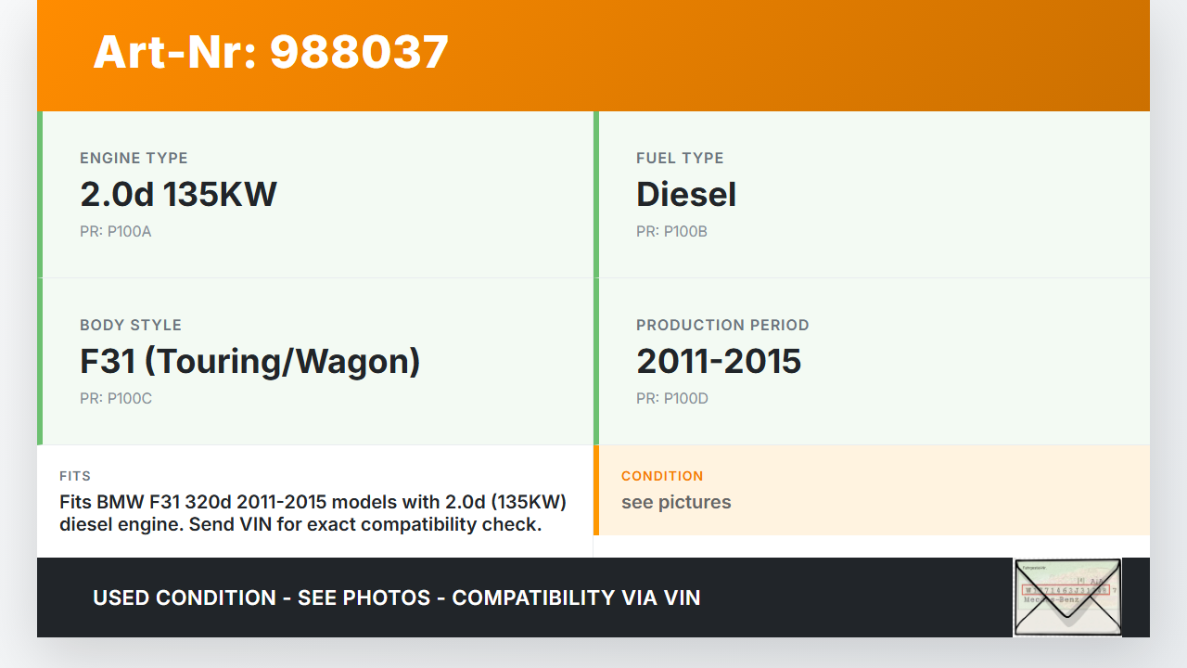This screenshot has height=668, width=1187.
Task: Click the PR: P100B code
Action: pyautogui.click(x=671, y=232)
